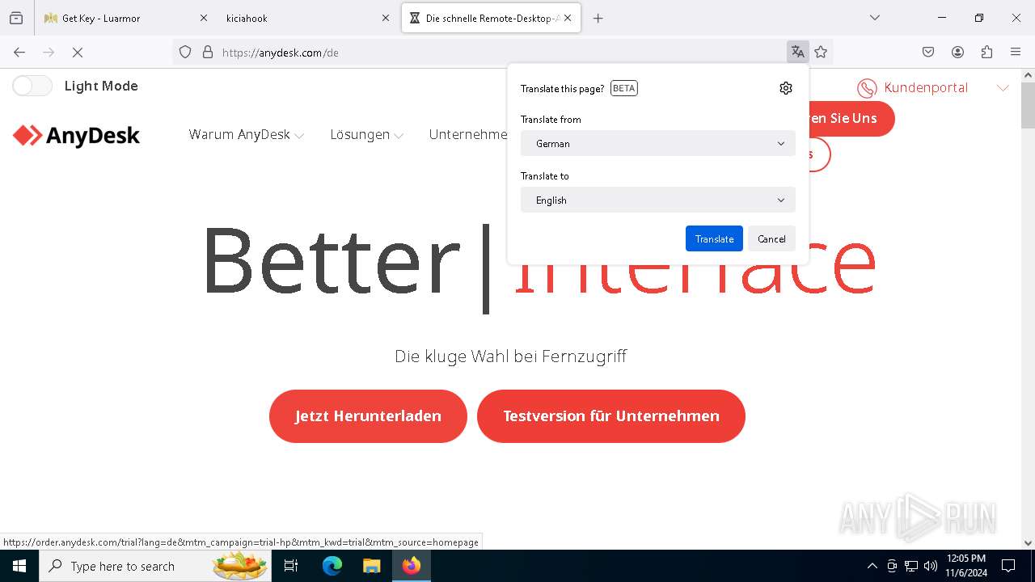Open File Explorer from taskbar
1035x582 pixels.
pyautogui.click(x=371, y=566)
